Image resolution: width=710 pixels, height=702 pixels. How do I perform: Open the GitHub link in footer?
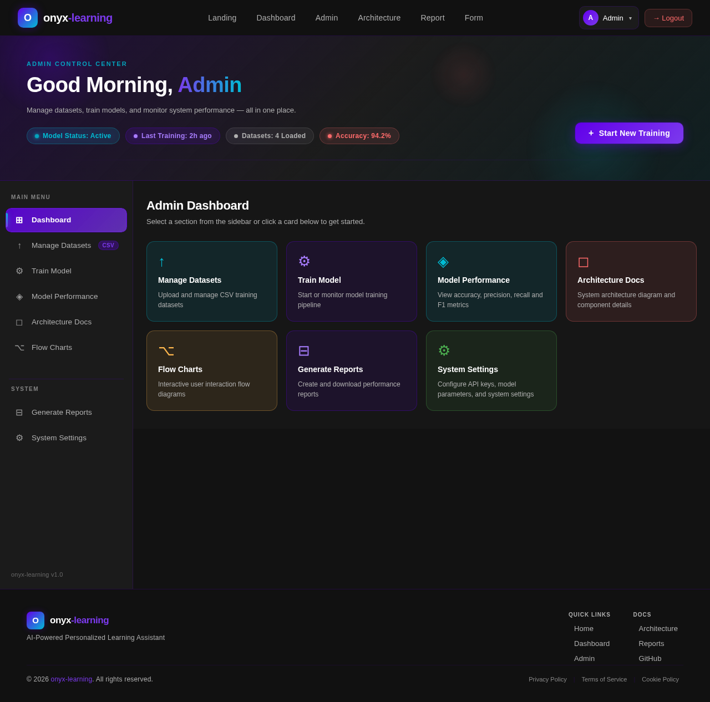(x=650, y=658)
